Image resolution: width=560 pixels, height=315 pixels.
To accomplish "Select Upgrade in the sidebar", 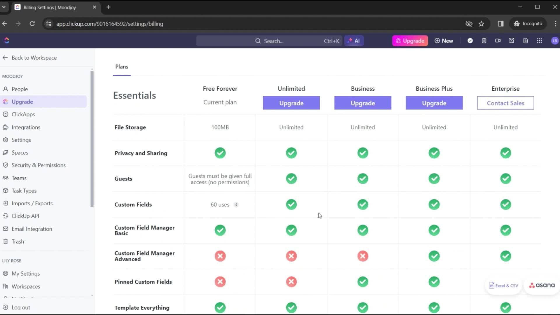I will coord(44,102).
